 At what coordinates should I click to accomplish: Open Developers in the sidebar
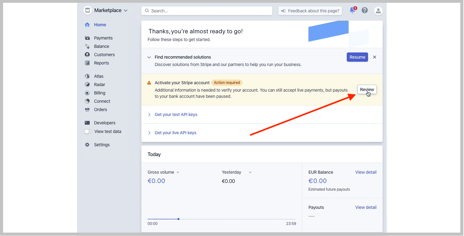tap(105, 123)
